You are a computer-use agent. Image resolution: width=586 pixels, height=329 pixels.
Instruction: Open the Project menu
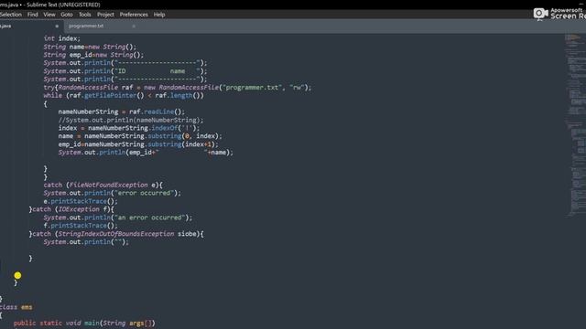pos(105,15)
